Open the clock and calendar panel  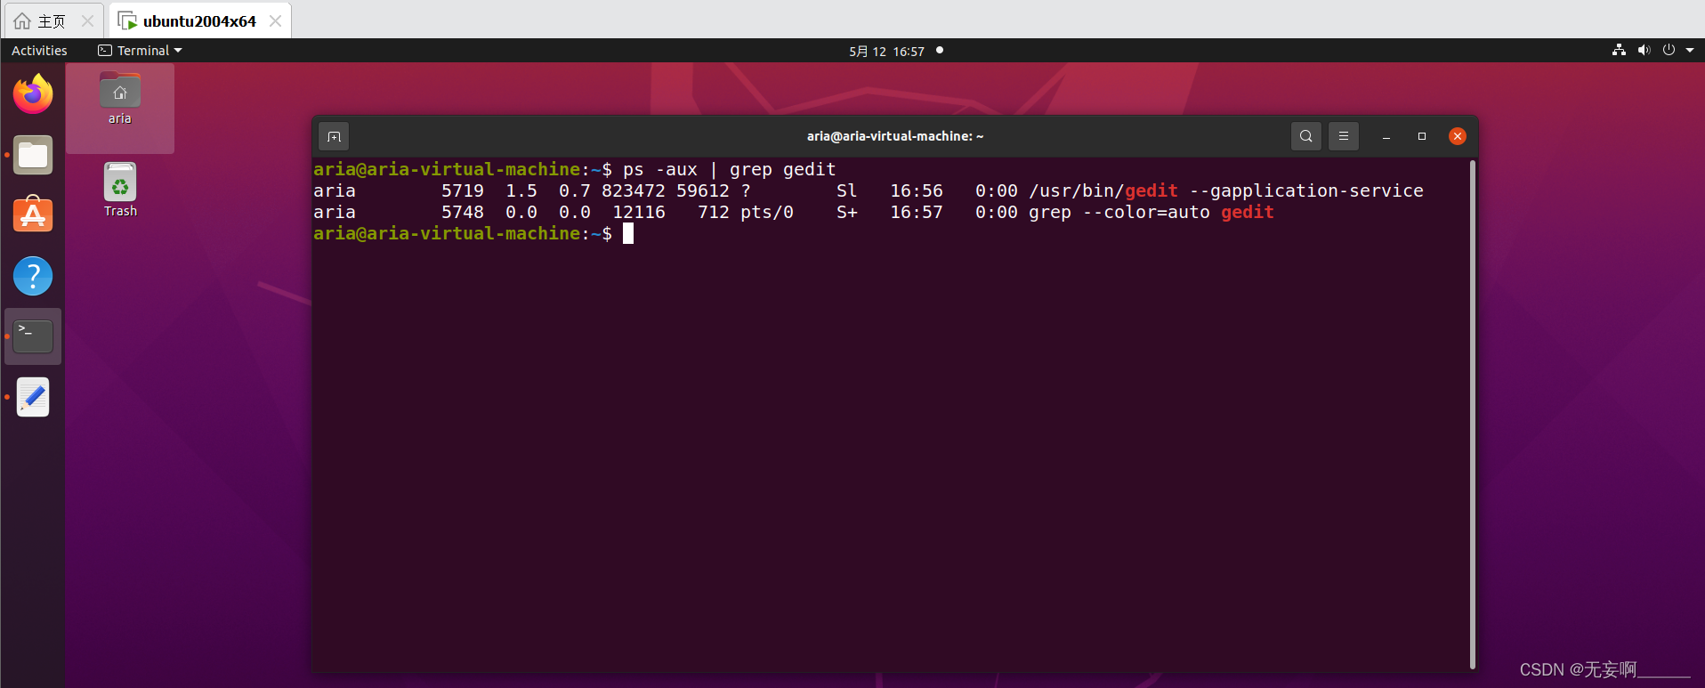pyautogui.click(x=886, y=52)
